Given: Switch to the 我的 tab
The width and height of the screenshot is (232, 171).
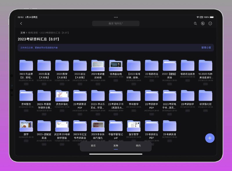Looking at the screenshot, I should tap(138, 146).
